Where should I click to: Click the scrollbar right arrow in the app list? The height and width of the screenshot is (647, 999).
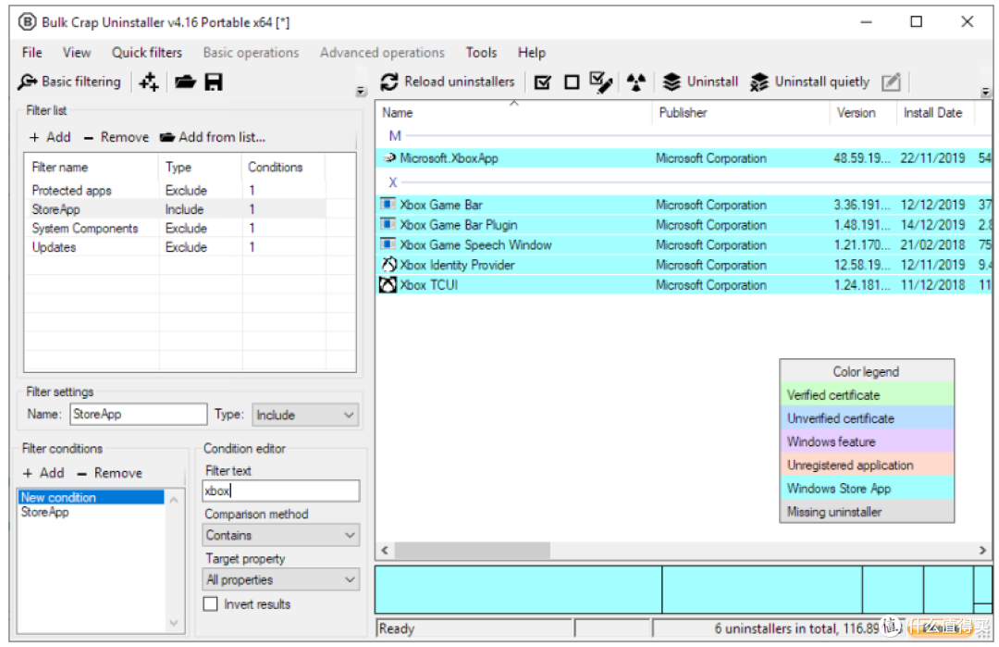pos(982,550)
